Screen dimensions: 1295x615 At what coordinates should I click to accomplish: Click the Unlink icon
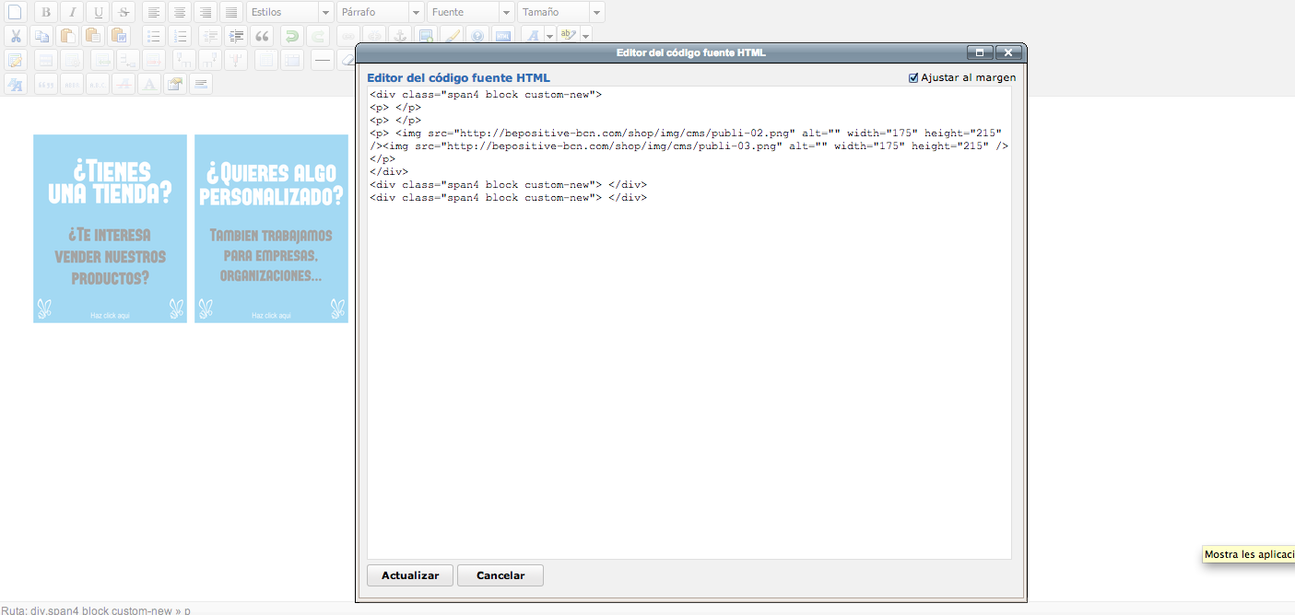coord(374,36)
